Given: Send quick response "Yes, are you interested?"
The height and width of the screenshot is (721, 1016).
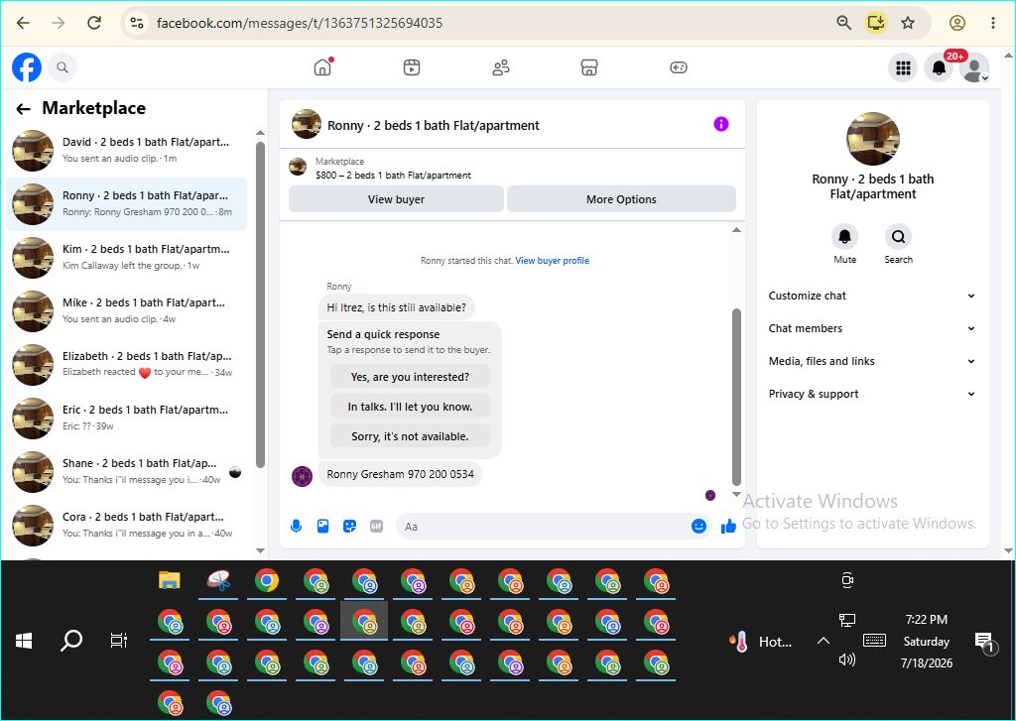Looking at the screenshot, I should pos(410,377).
